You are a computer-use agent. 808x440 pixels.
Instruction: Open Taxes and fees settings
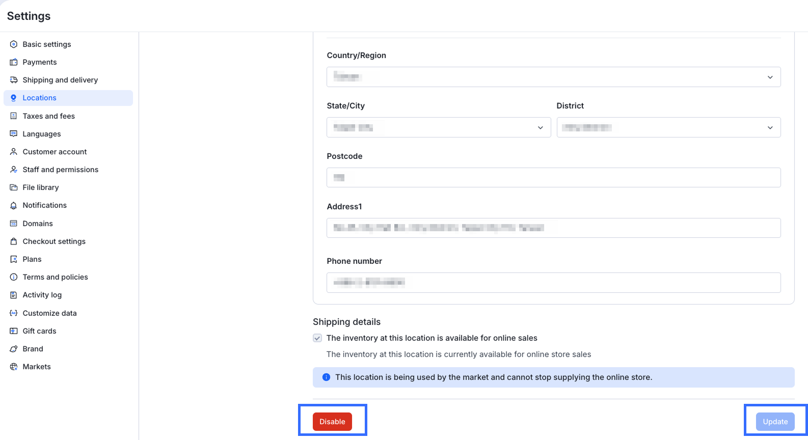pos(49,116)
